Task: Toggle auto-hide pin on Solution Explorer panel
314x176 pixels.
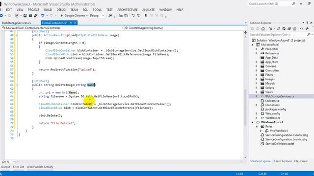Action: pos(307,23)
